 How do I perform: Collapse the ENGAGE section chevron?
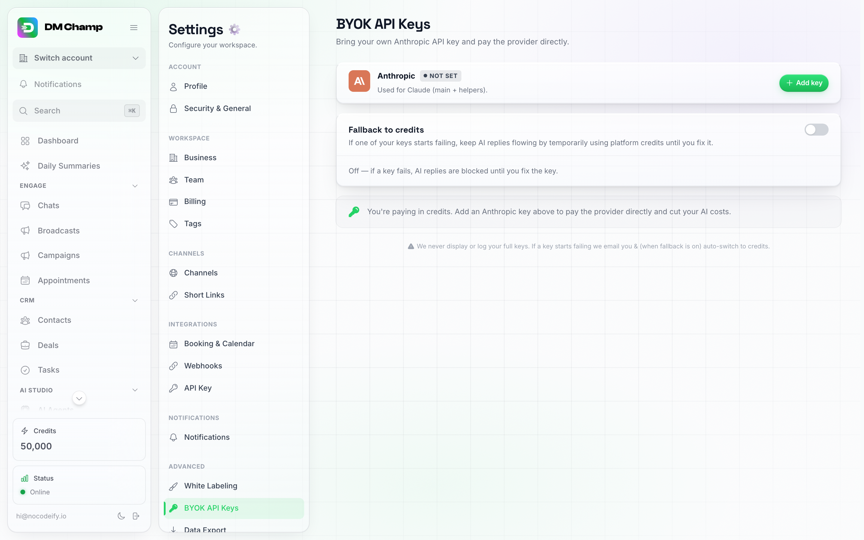pos(135,186)
